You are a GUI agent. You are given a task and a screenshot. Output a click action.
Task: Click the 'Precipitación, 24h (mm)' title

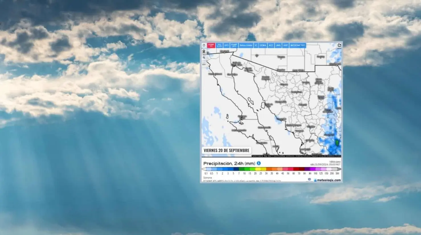pyautogui.click(x=229, y=163)
